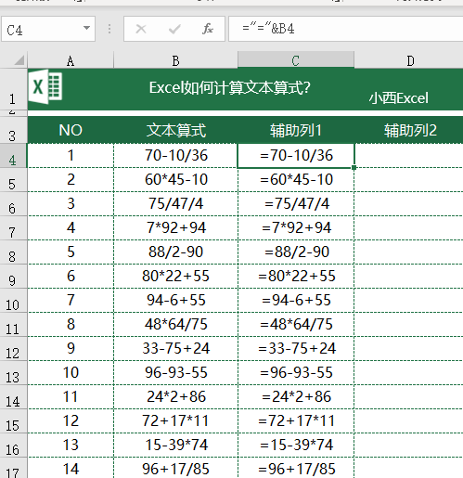Viewport: 463px width, 478px height.
Task: Select column D header
Action: coord(409,60)
